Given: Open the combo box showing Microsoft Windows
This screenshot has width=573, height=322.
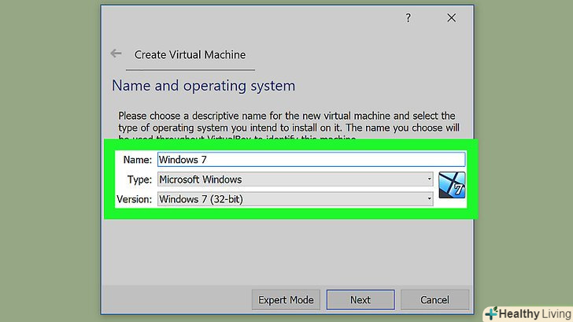Looking at the screenshot, I should pos(294,180).
